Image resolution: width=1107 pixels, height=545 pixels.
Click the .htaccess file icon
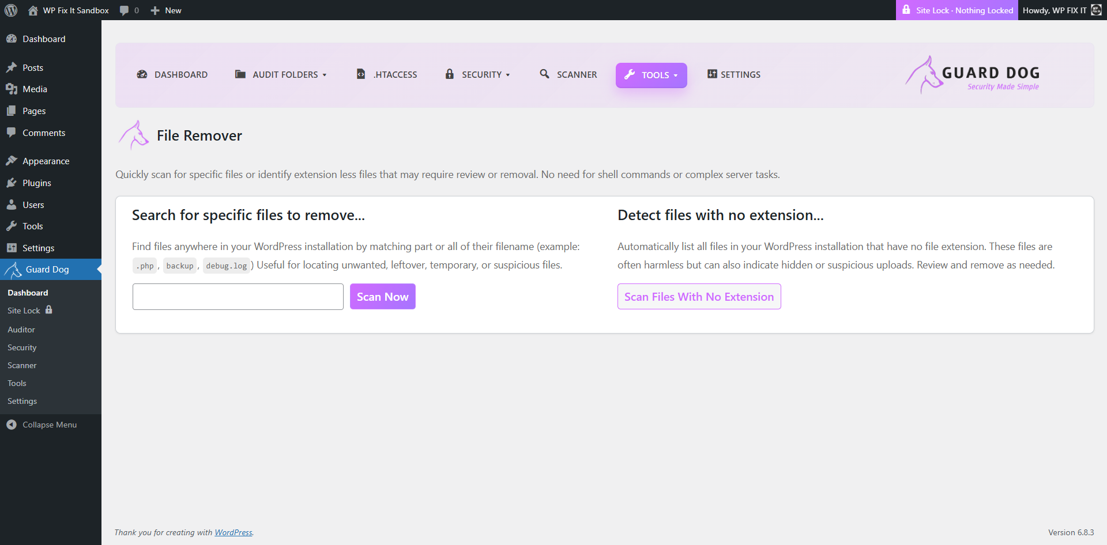(361, 74)
